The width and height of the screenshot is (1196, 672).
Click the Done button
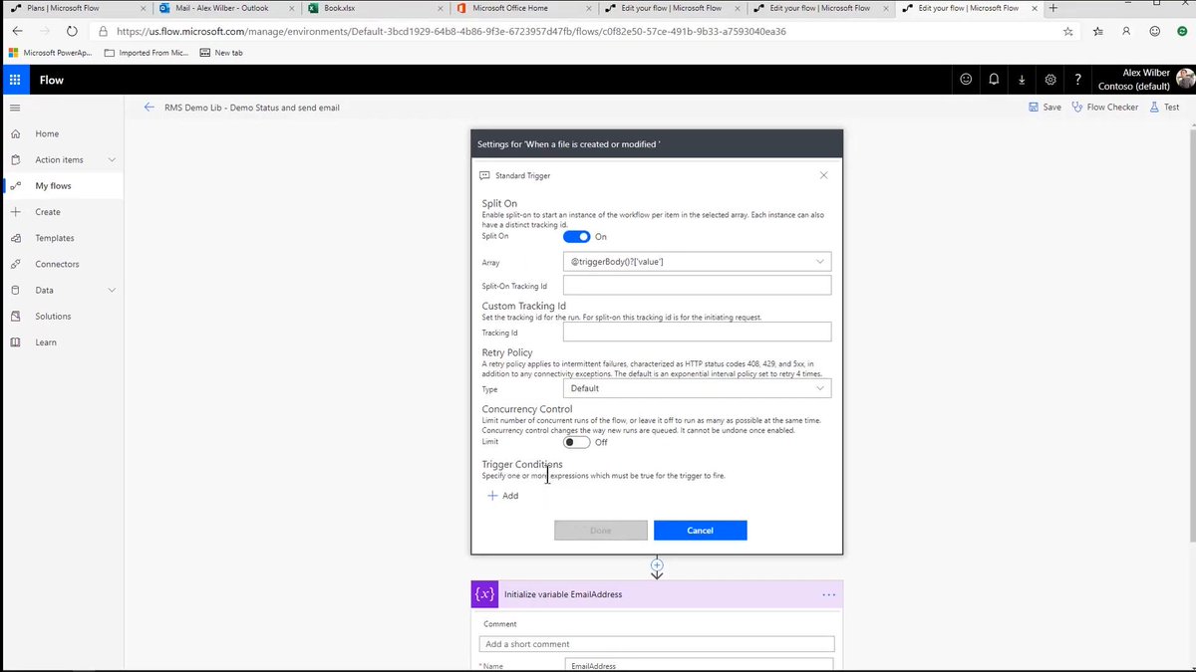coord(601,531)
